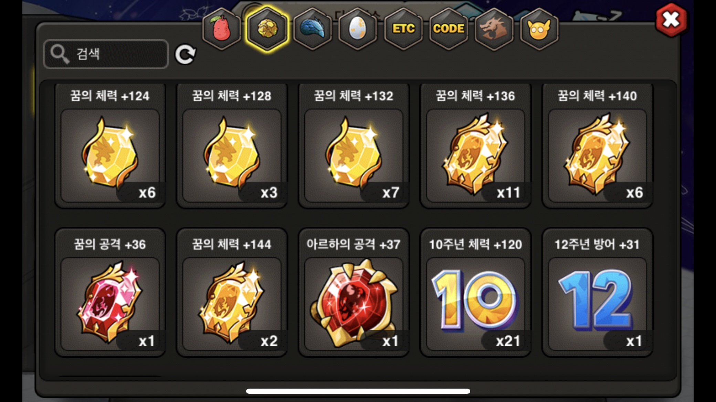716x402 pixels.
Task: Click the refresh arrow beside search
Action: pos(185,54)
